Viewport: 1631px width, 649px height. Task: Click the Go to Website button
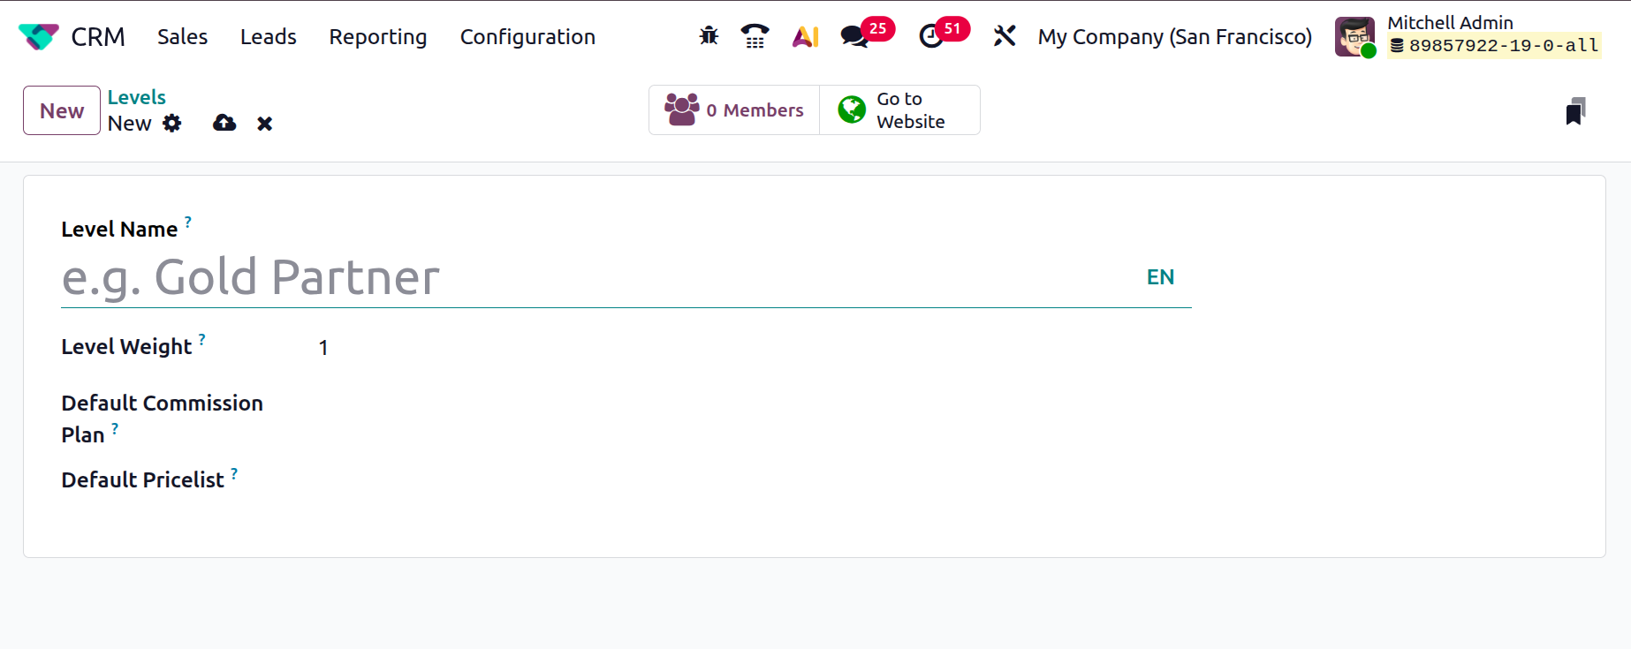(899, 110)
